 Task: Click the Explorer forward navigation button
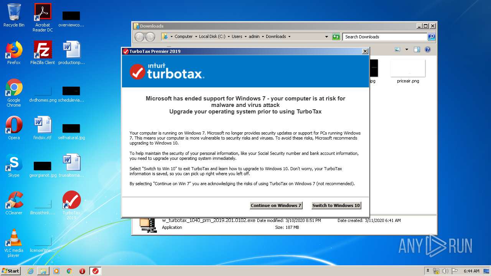(150, 37)
